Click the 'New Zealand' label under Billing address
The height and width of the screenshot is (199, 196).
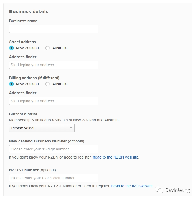point(27,84)
